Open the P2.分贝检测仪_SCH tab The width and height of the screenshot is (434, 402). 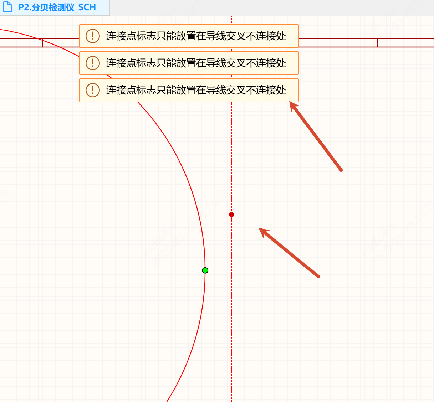click(55, 7)
